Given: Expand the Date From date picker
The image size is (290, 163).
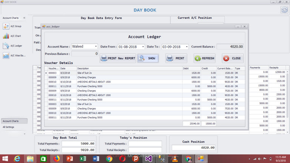Looking at the screenshot, I should point(143,47).
